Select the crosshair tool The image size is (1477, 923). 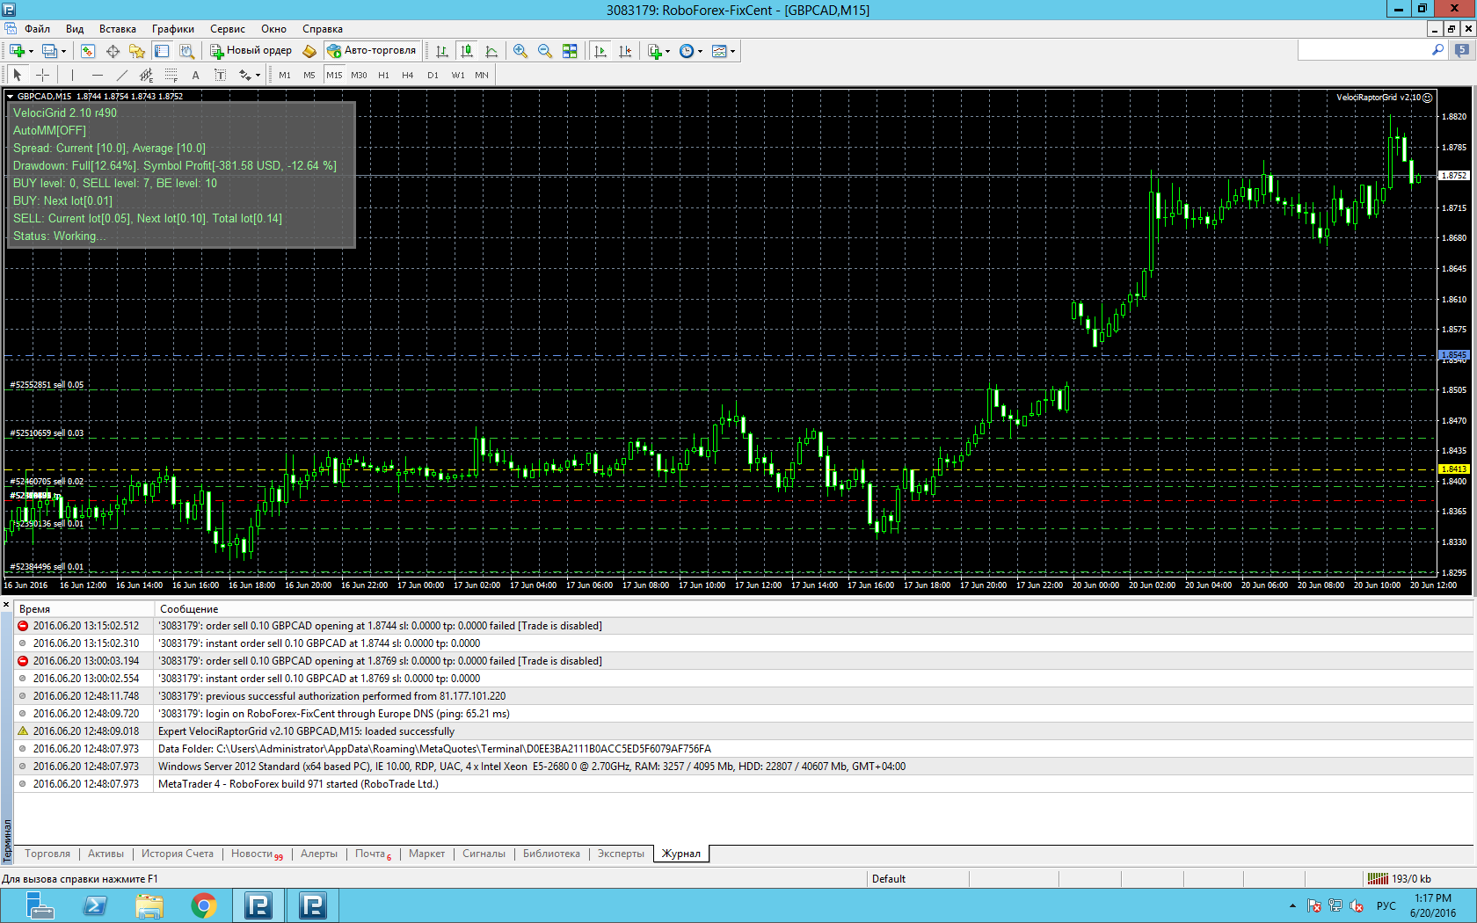42,75
